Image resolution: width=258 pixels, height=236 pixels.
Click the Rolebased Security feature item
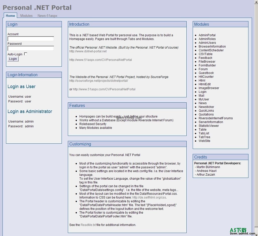pyautogui.click(x=93, y=124)
